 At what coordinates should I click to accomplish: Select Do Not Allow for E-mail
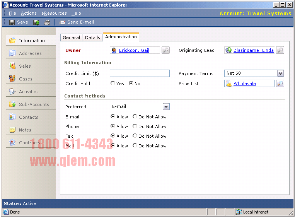pyautogui.click(x=135, y=116)
